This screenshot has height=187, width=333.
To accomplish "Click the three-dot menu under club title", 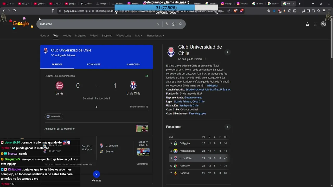I will click(205, 59).
